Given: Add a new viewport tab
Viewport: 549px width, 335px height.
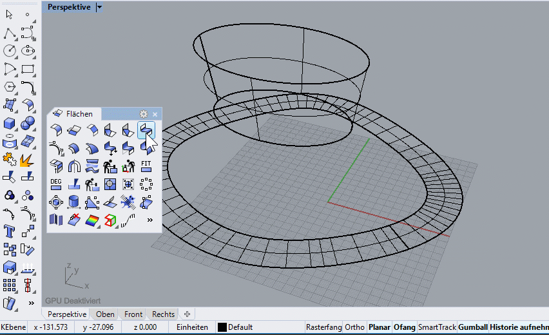Looking at the screenshot, I should pos(188,314).
